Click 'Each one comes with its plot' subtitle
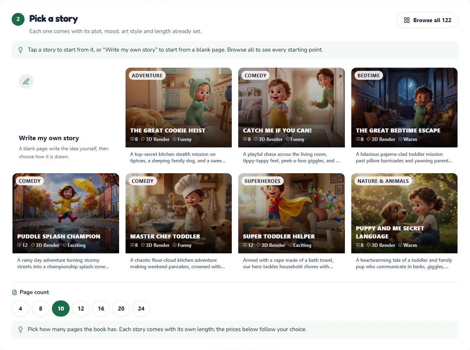 [x=115, y=31]
